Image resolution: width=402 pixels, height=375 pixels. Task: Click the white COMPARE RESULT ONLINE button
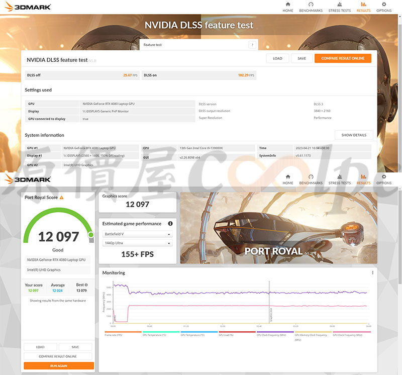pyautogui.click(x=58, y=356)
